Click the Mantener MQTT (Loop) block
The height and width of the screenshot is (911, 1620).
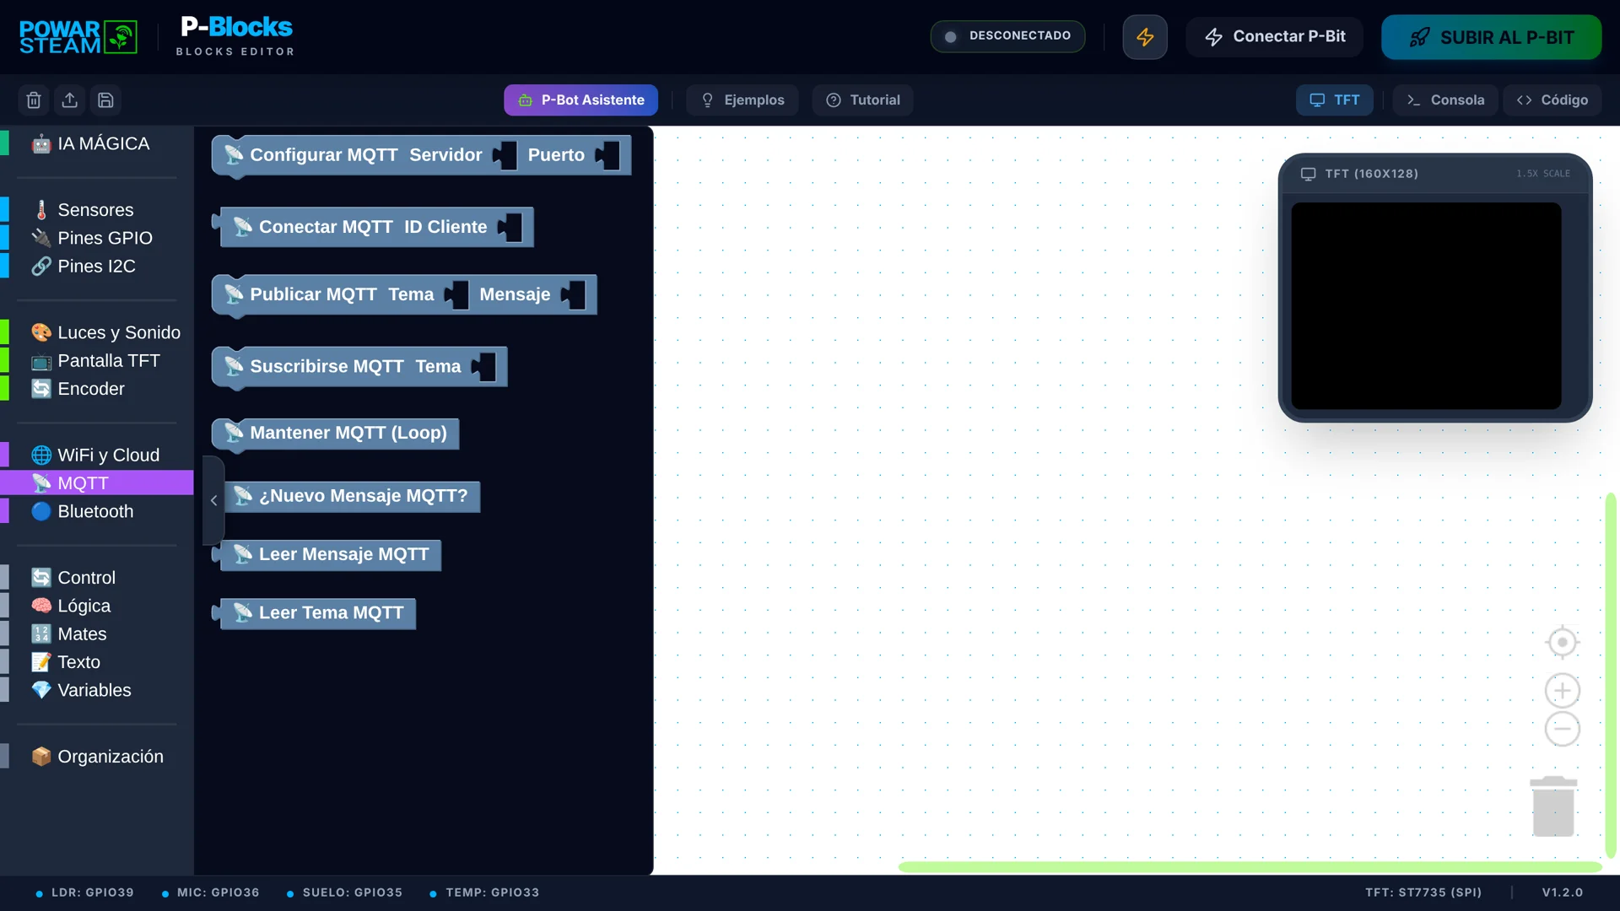[336, 434]
